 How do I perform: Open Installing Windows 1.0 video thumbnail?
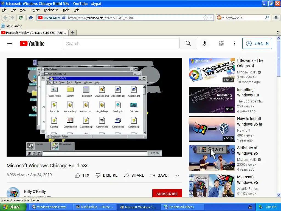[x=212, y=99]
